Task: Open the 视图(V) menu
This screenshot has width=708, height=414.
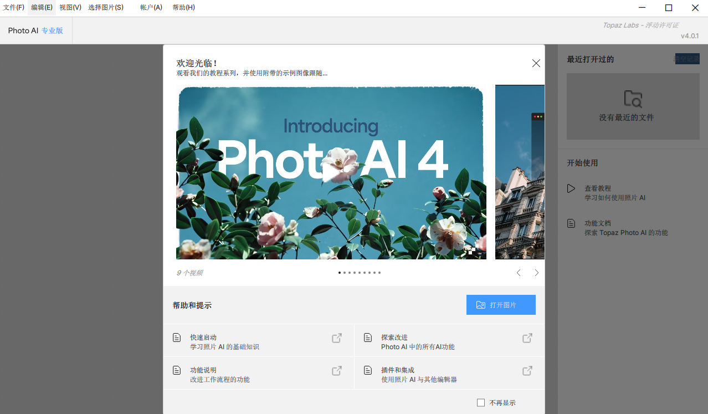Action: coord(70,8)
